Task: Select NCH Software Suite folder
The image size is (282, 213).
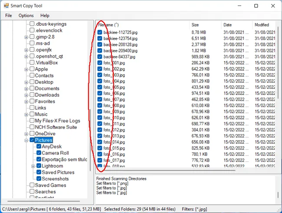Action: 56,127
